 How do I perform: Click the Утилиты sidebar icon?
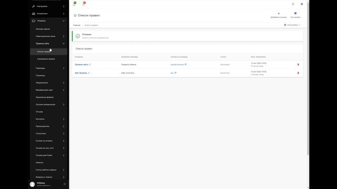coord(34,21)
